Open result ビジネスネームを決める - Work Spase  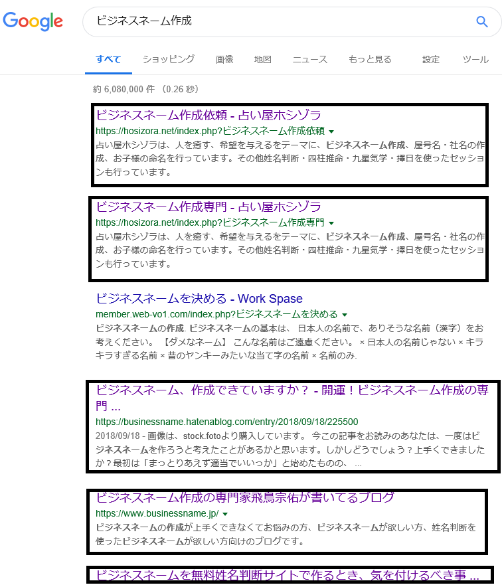(199, 298)
